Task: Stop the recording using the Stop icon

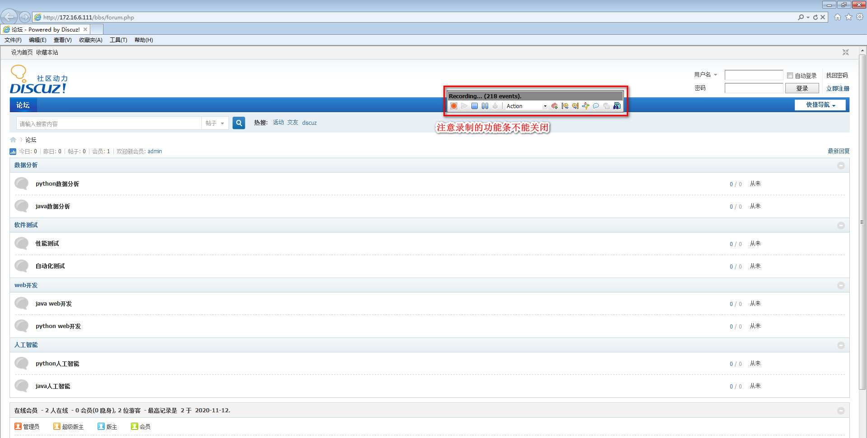Action: (x=474, y=106)
